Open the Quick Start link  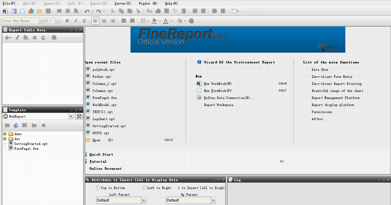[101, 155]
